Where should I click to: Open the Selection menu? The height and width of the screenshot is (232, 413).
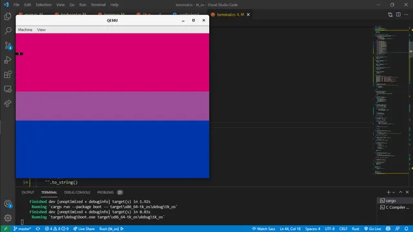point(43,5)
